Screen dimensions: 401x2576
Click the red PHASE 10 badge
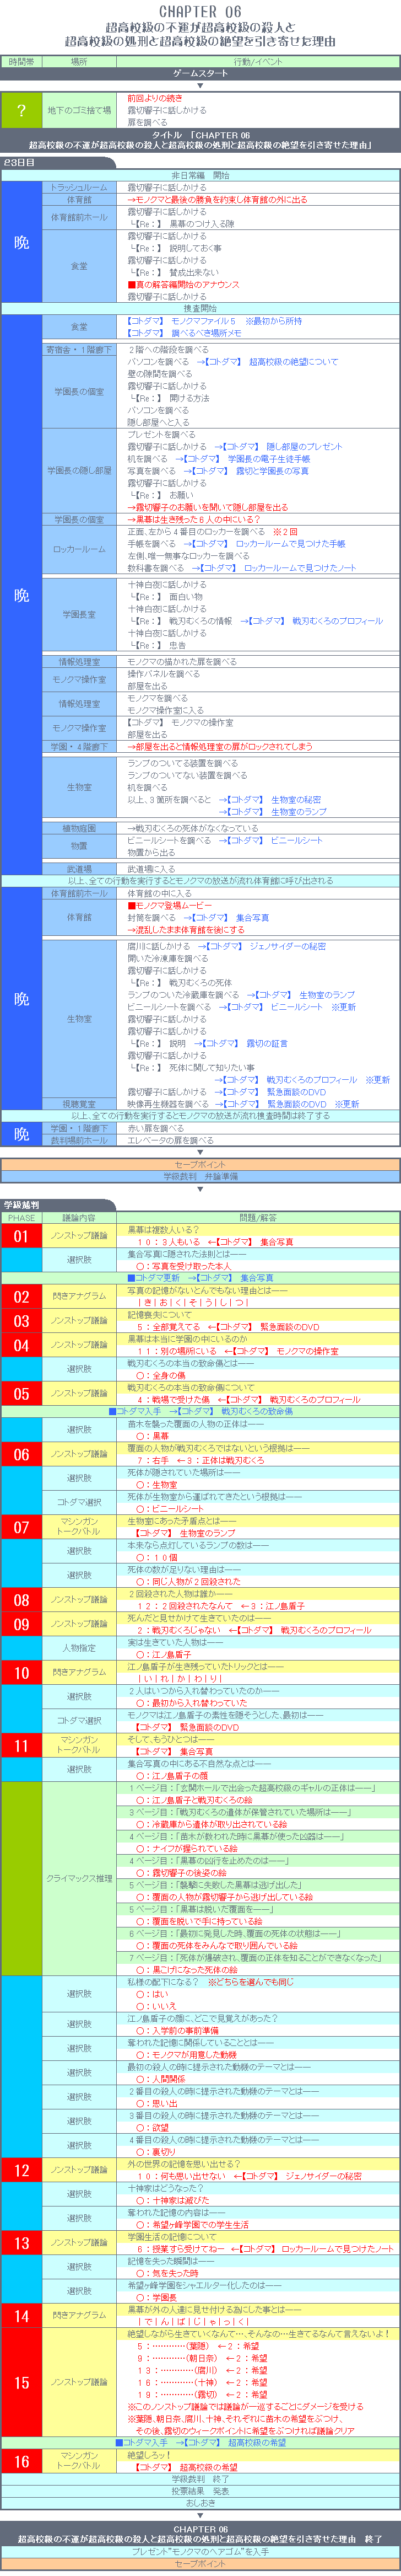pyautogui.click(x=21, y=1672)
